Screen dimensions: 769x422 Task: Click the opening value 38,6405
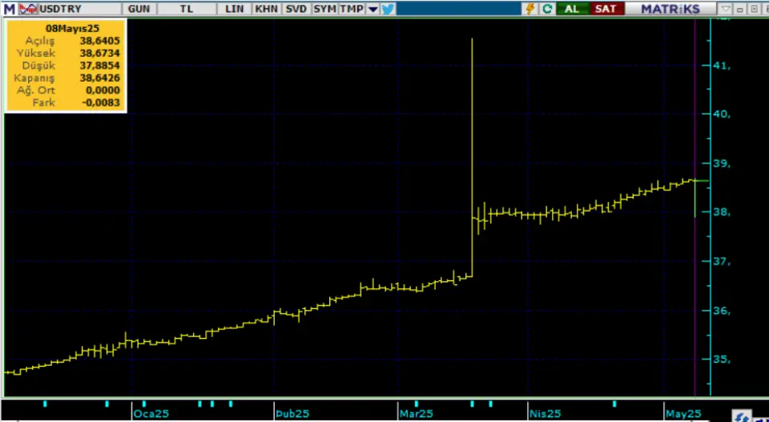click(x=99, y=41)
